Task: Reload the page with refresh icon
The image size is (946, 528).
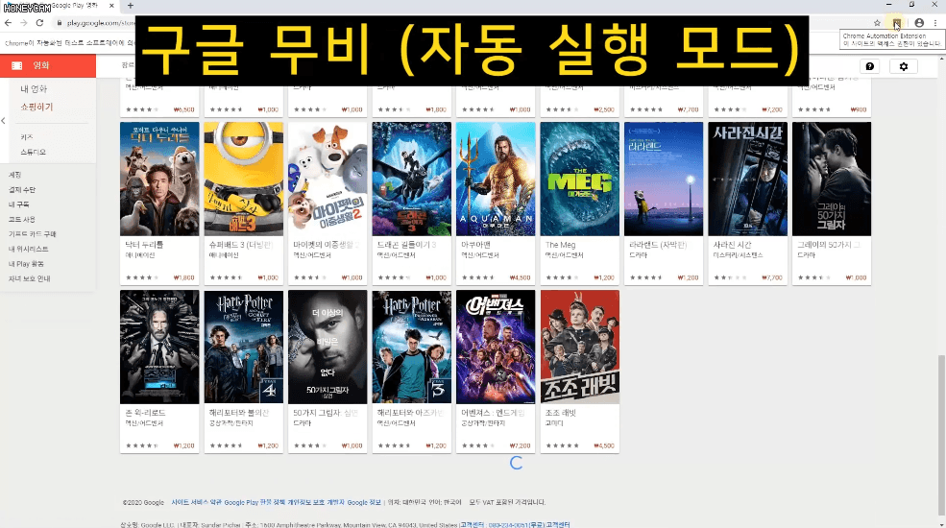Action: (39, 23)
